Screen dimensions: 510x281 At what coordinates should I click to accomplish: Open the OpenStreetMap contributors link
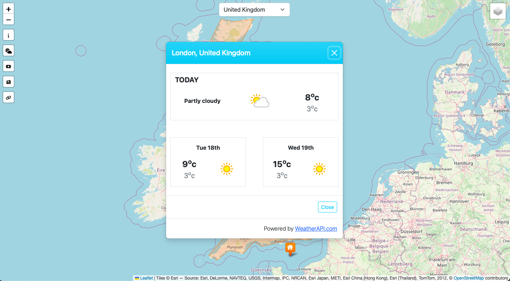(468, 278)
